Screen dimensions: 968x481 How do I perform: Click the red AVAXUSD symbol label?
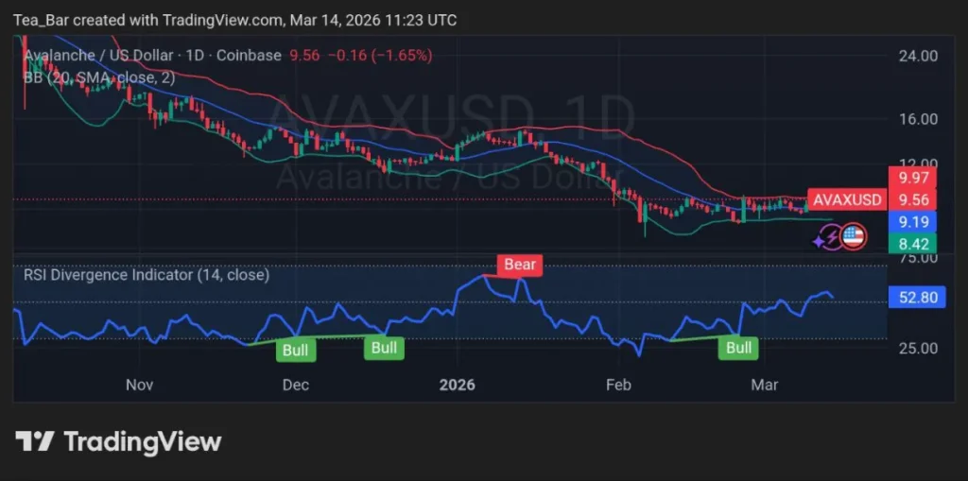pos(847,199)
